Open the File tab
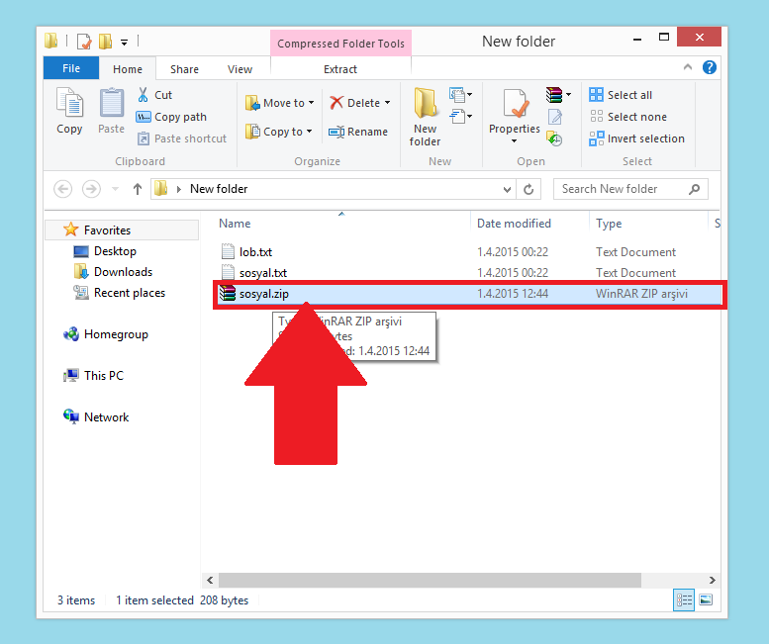Viewport: 769px width, 644px height. pos(71,68)
